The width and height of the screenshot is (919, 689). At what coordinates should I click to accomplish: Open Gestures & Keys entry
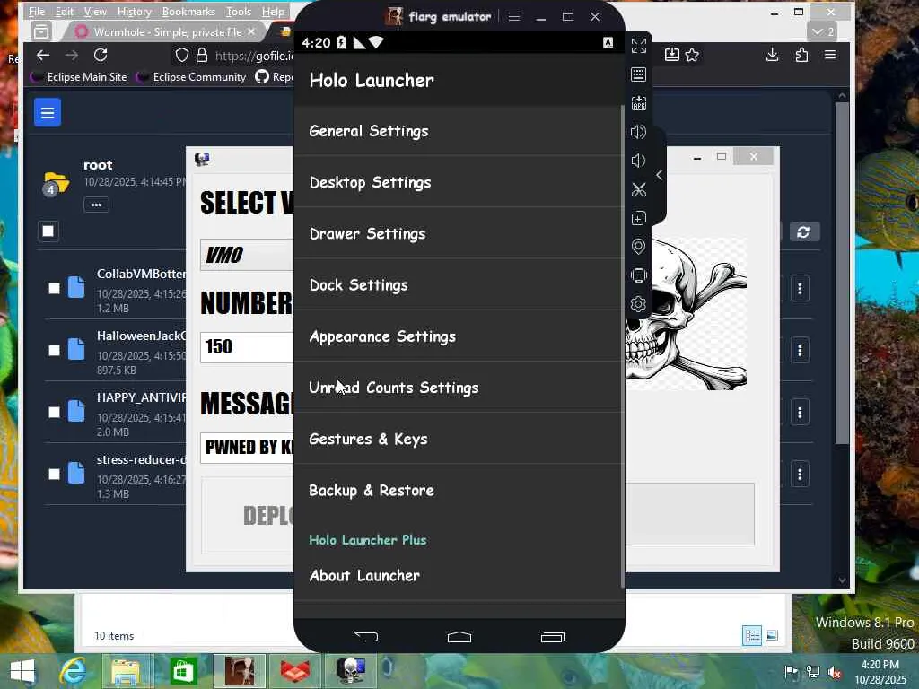(458, 439)
